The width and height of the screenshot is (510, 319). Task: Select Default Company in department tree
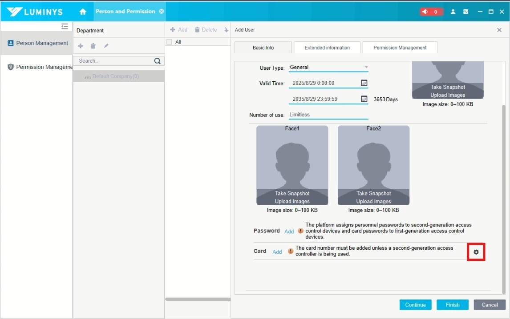click(115, 76)
